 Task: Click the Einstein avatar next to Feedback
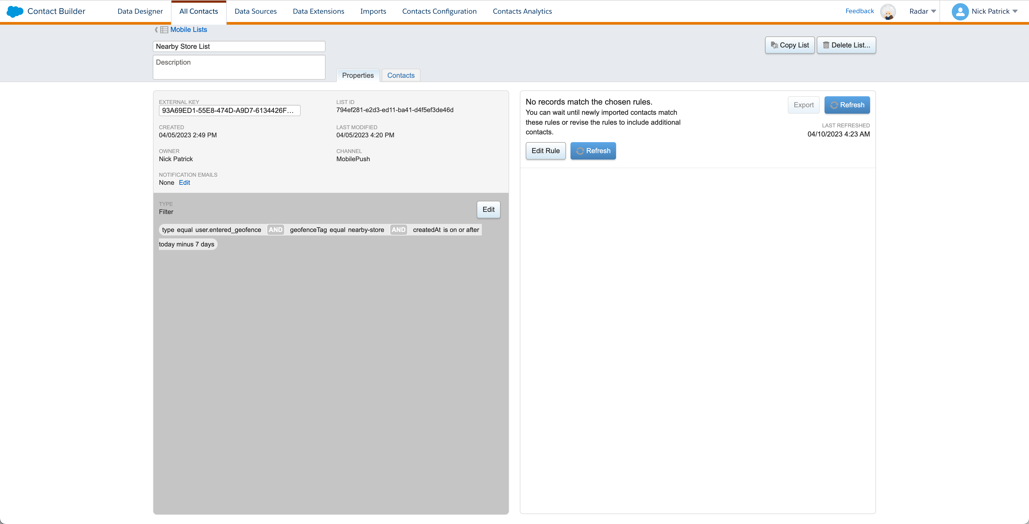click(888, 11)
